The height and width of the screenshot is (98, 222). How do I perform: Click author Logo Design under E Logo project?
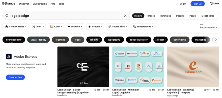pos(63,95)
